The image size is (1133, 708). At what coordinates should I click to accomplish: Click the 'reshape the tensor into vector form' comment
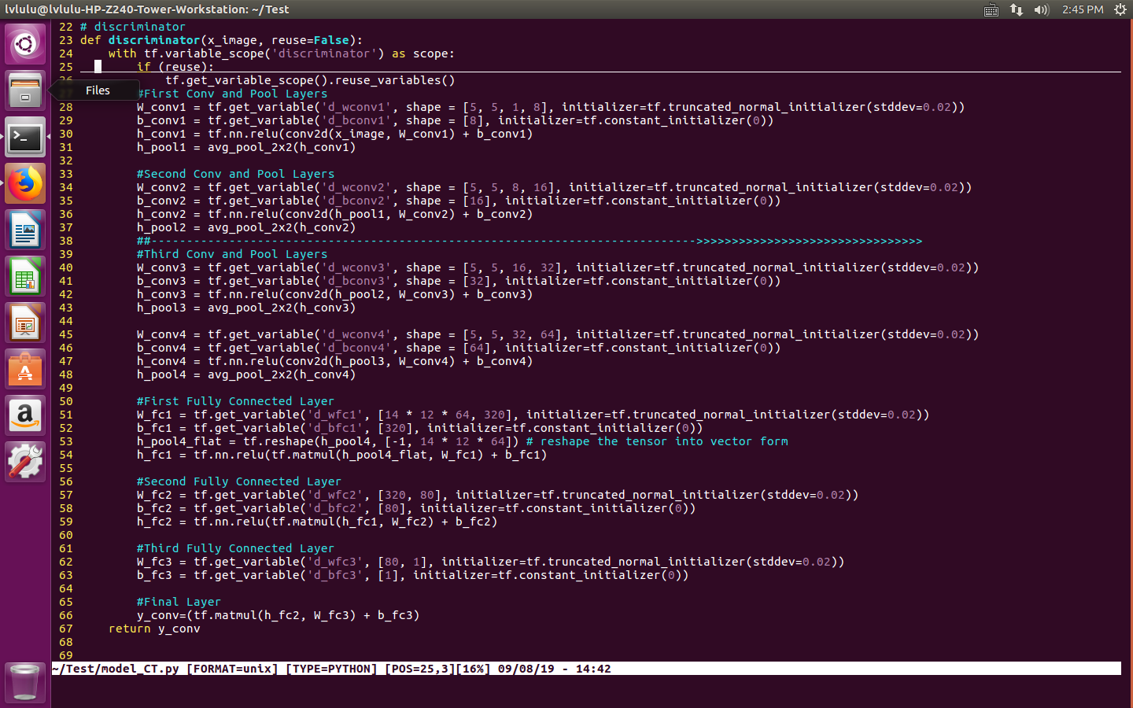657,441
